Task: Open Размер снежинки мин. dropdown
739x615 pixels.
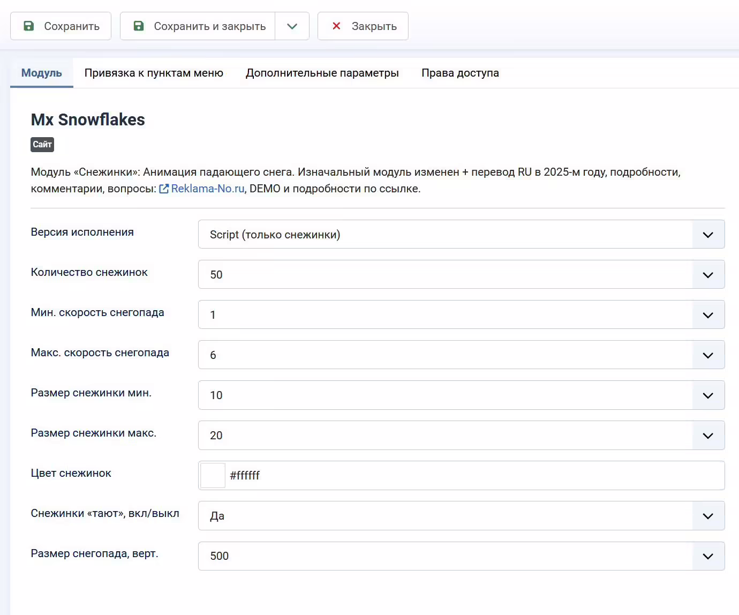Action: coord(461,395)
